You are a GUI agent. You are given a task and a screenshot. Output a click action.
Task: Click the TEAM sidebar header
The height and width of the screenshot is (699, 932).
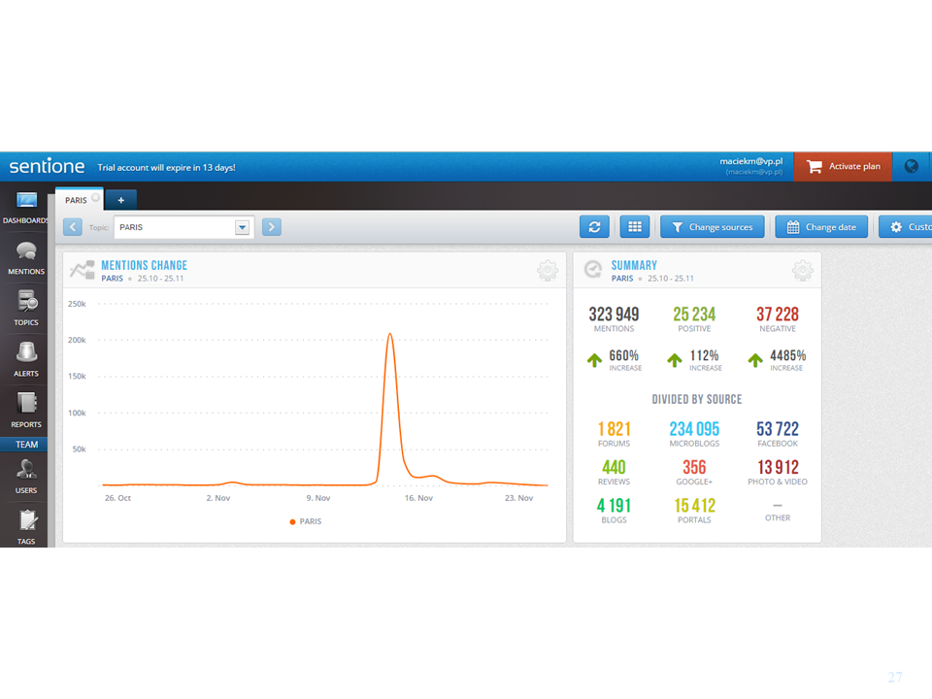(26, 444)
